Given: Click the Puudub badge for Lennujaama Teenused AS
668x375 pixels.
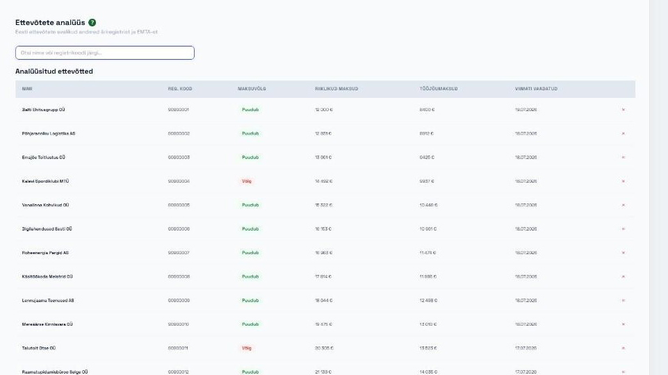Looking at the screenshot, I should click(x=250, y=301).
